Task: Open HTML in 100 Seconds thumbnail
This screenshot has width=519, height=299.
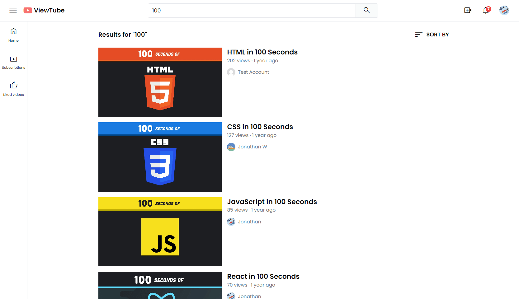Action: pos(160,82)
